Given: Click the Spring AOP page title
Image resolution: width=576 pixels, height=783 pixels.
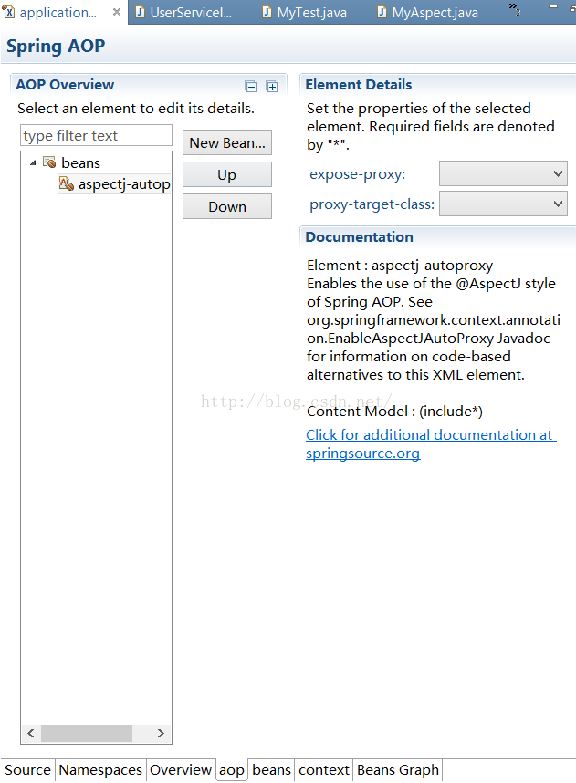Looking at the screenshot, I should (x=56, y=46).
